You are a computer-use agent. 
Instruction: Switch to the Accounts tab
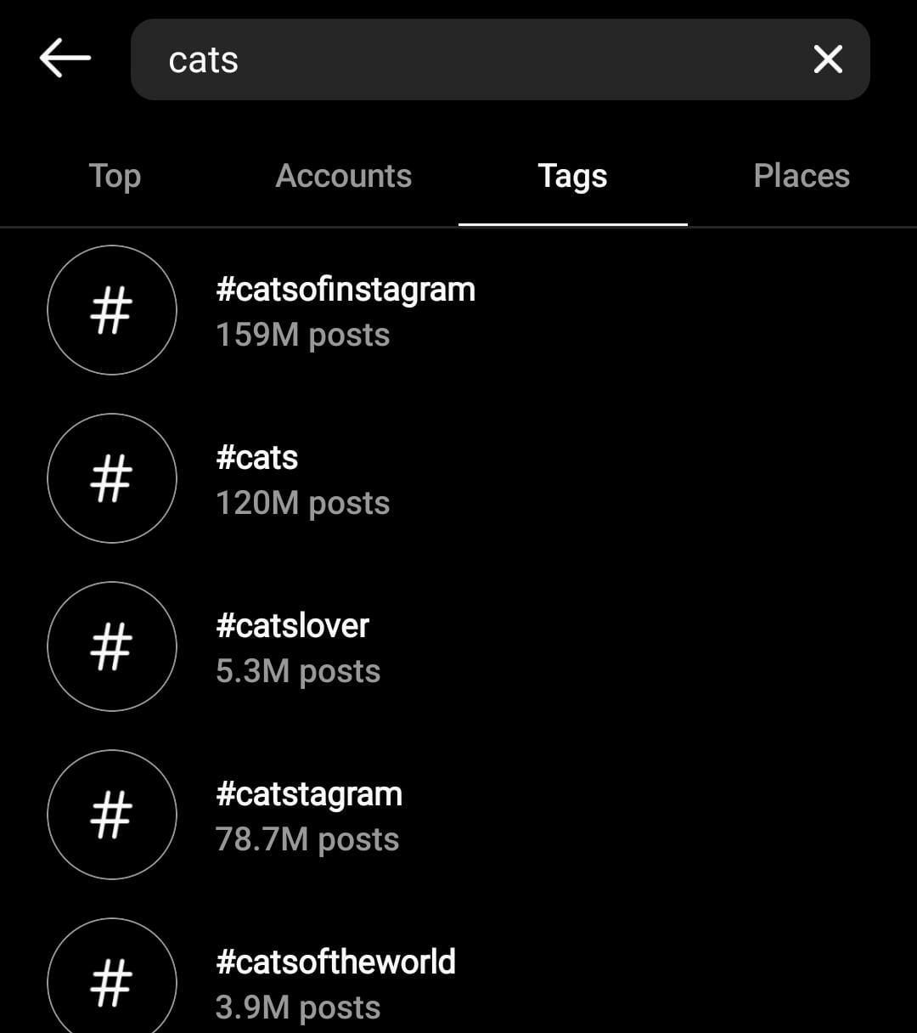point(344,176)
